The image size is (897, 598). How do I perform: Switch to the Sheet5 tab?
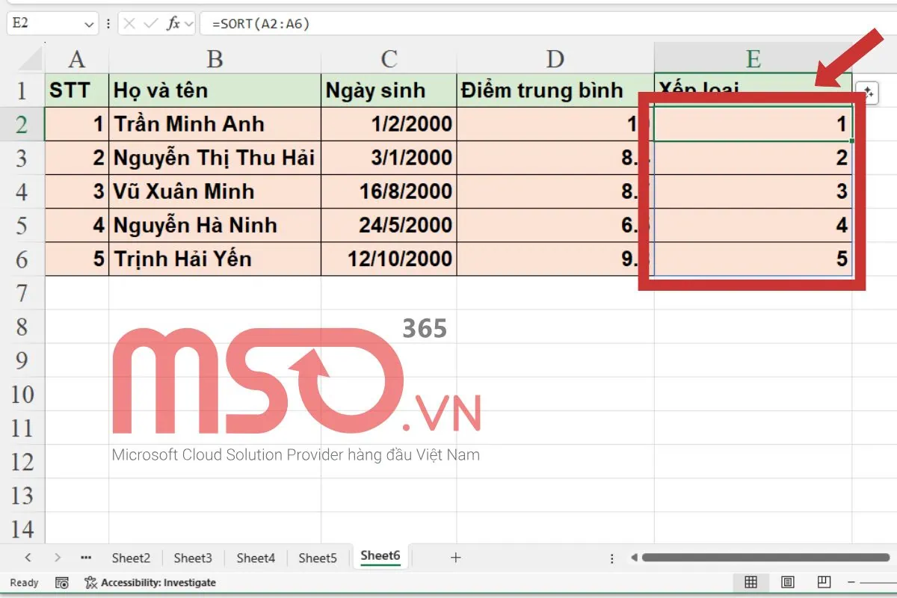tap(318, 557)
